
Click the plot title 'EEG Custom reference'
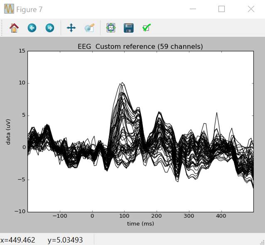tap(140, 46)
